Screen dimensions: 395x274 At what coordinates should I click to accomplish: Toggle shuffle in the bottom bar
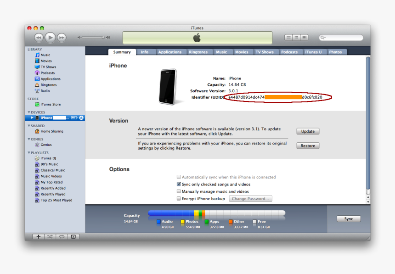[x=50, y=237]
